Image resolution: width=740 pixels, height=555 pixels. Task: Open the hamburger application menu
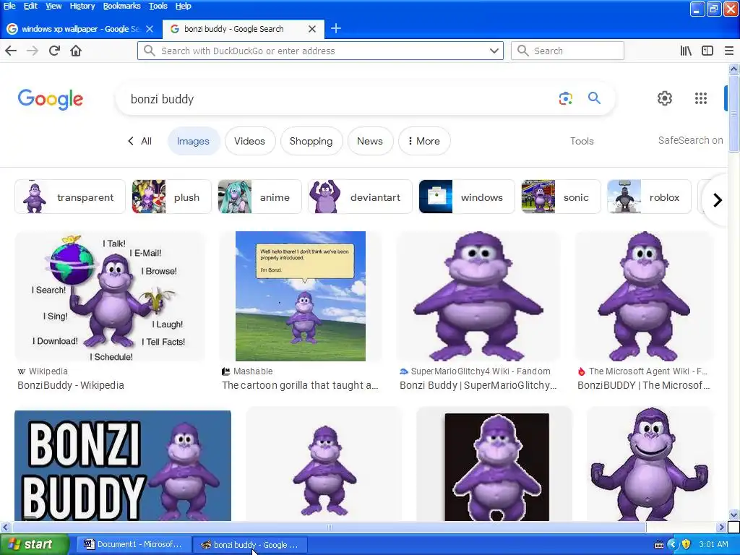729,51
